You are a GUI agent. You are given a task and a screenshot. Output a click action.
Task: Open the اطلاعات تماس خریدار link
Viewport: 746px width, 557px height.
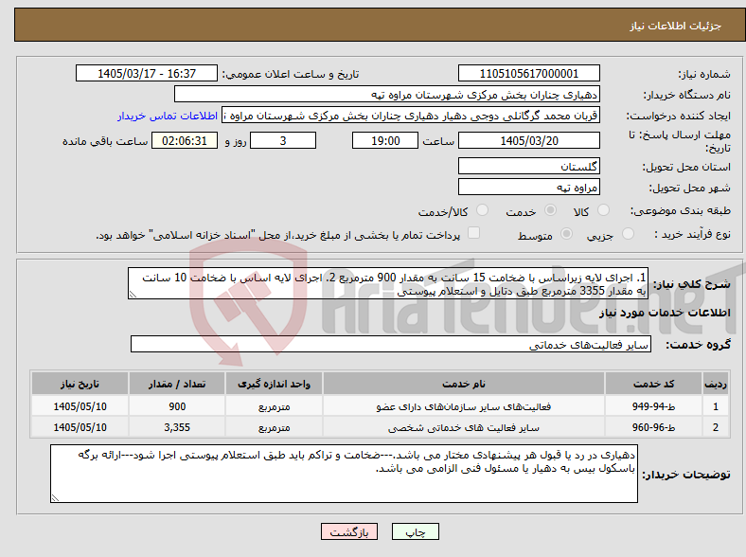coord(168,116)
